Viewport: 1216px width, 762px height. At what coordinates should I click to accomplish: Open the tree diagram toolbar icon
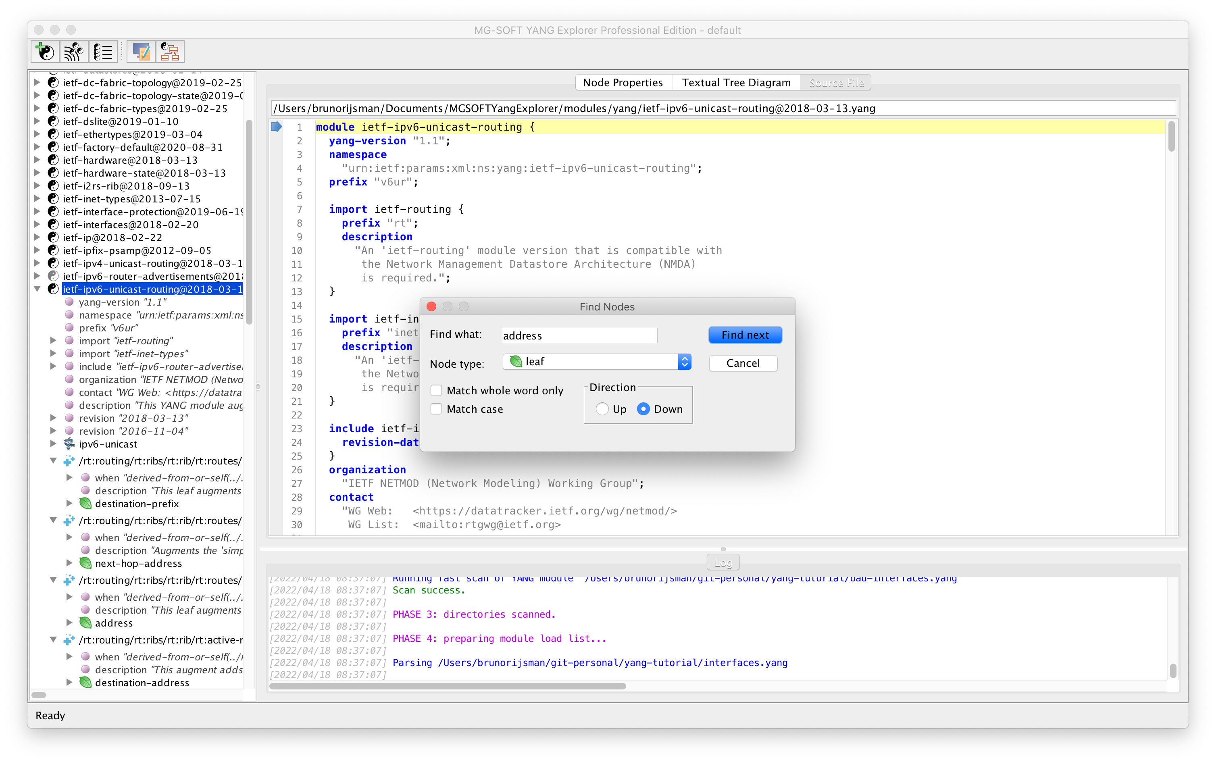pos(169,51)
